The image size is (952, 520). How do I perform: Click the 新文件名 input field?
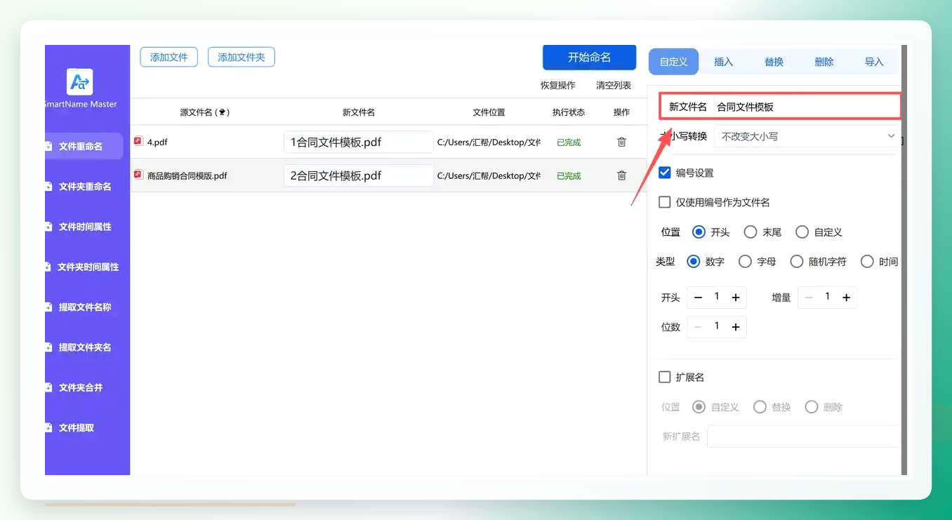pos(806,107)
